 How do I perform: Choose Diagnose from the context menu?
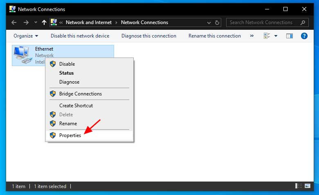(x=89, y=82)
